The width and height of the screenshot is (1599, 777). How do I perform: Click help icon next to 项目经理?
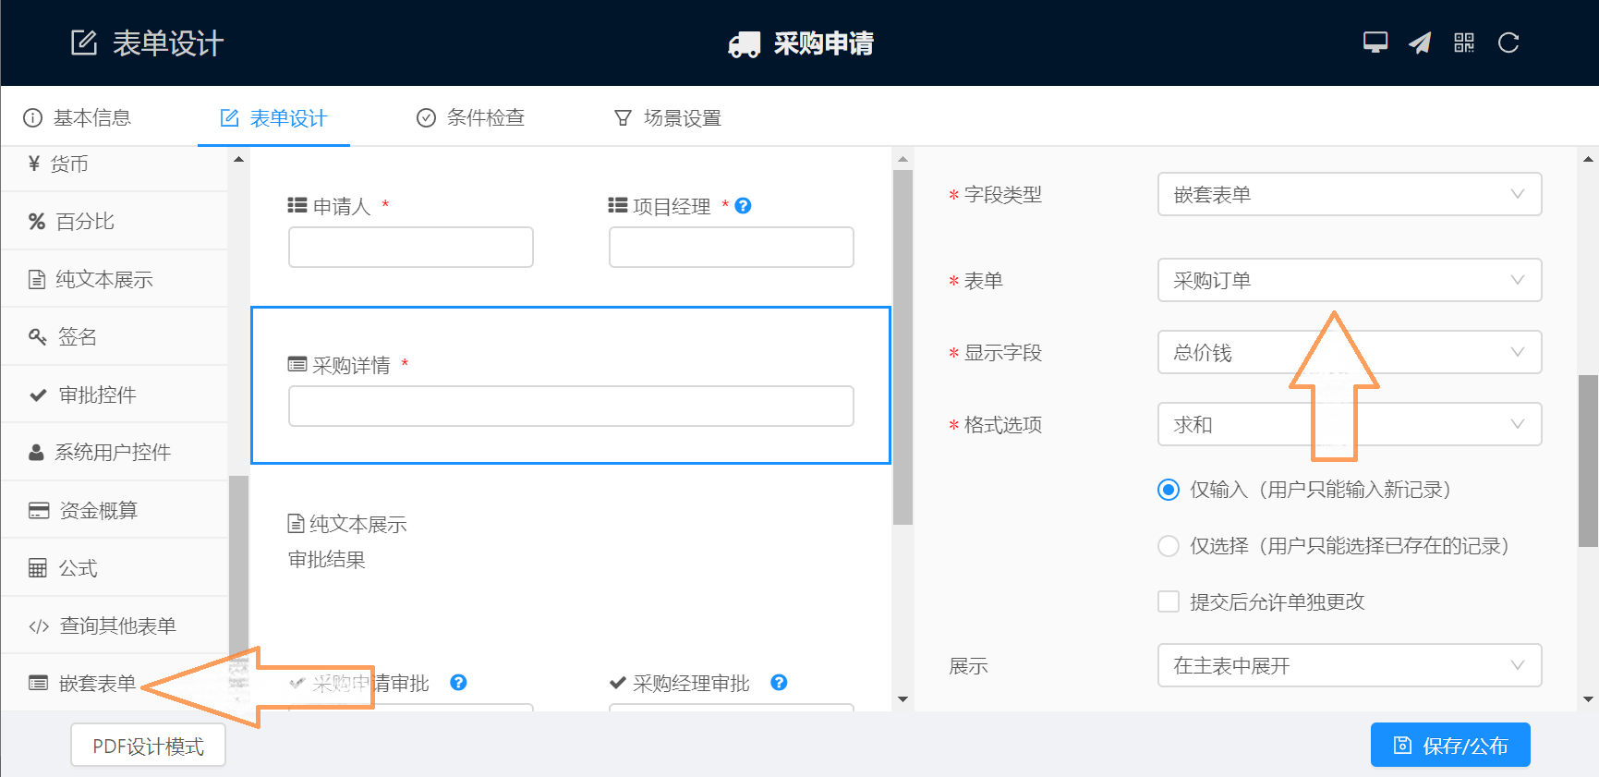coord(743,206)
